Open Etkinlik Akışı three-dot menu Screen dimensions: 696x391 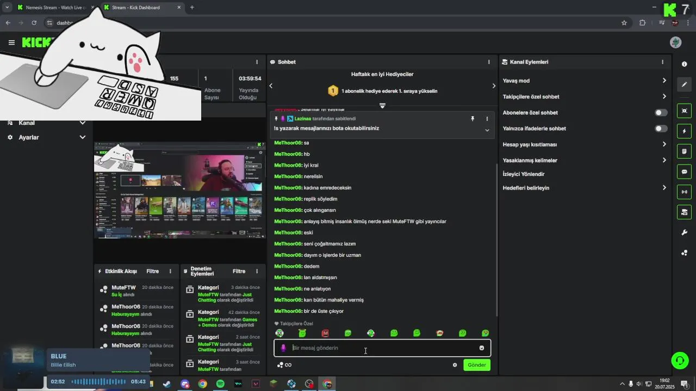tap(170, 271)
